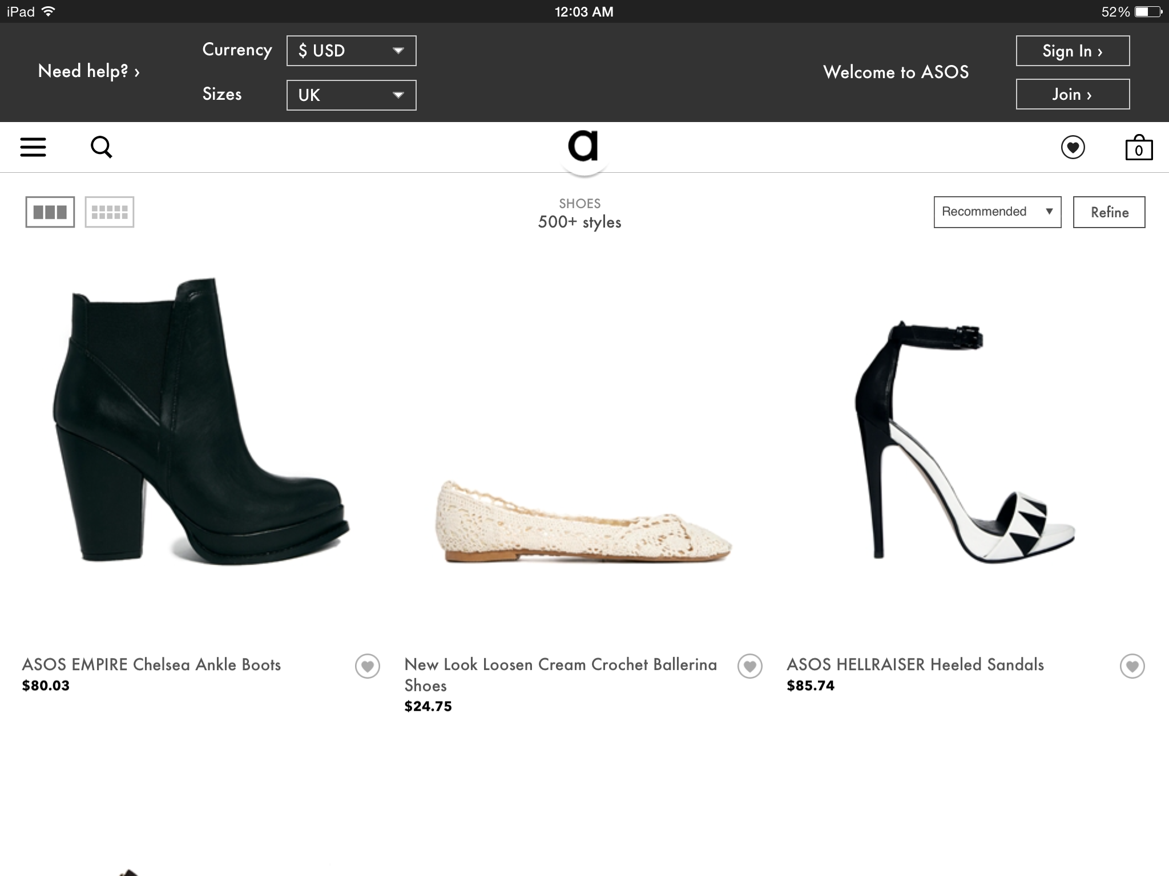Tap the 12:03 AM clock
The width and height of the screenshot is (1169, 876).
[x=584, y=11]
